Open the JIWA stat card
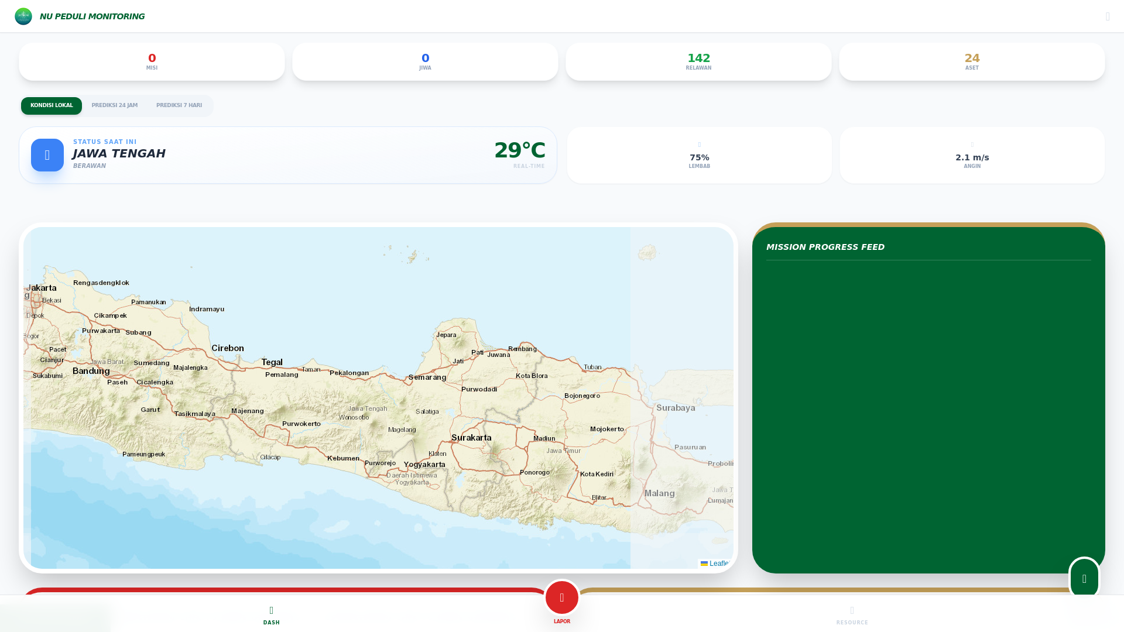The height and width of the screenshot is (632, 1124). [x=425, y=61]
